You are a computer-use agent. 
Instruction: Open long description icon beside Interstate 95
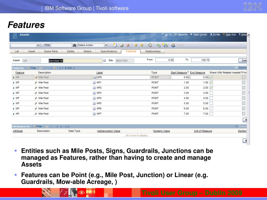tap(104, 60)
